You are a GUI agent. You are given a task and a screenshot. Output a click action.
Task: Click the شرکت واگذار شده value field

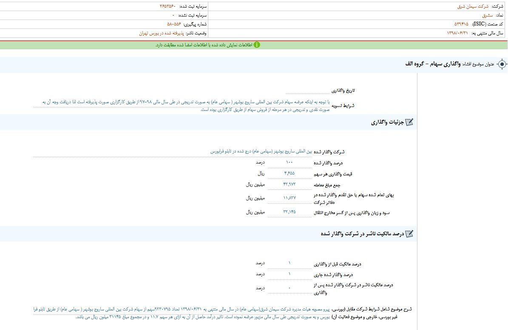click(173, 152)
